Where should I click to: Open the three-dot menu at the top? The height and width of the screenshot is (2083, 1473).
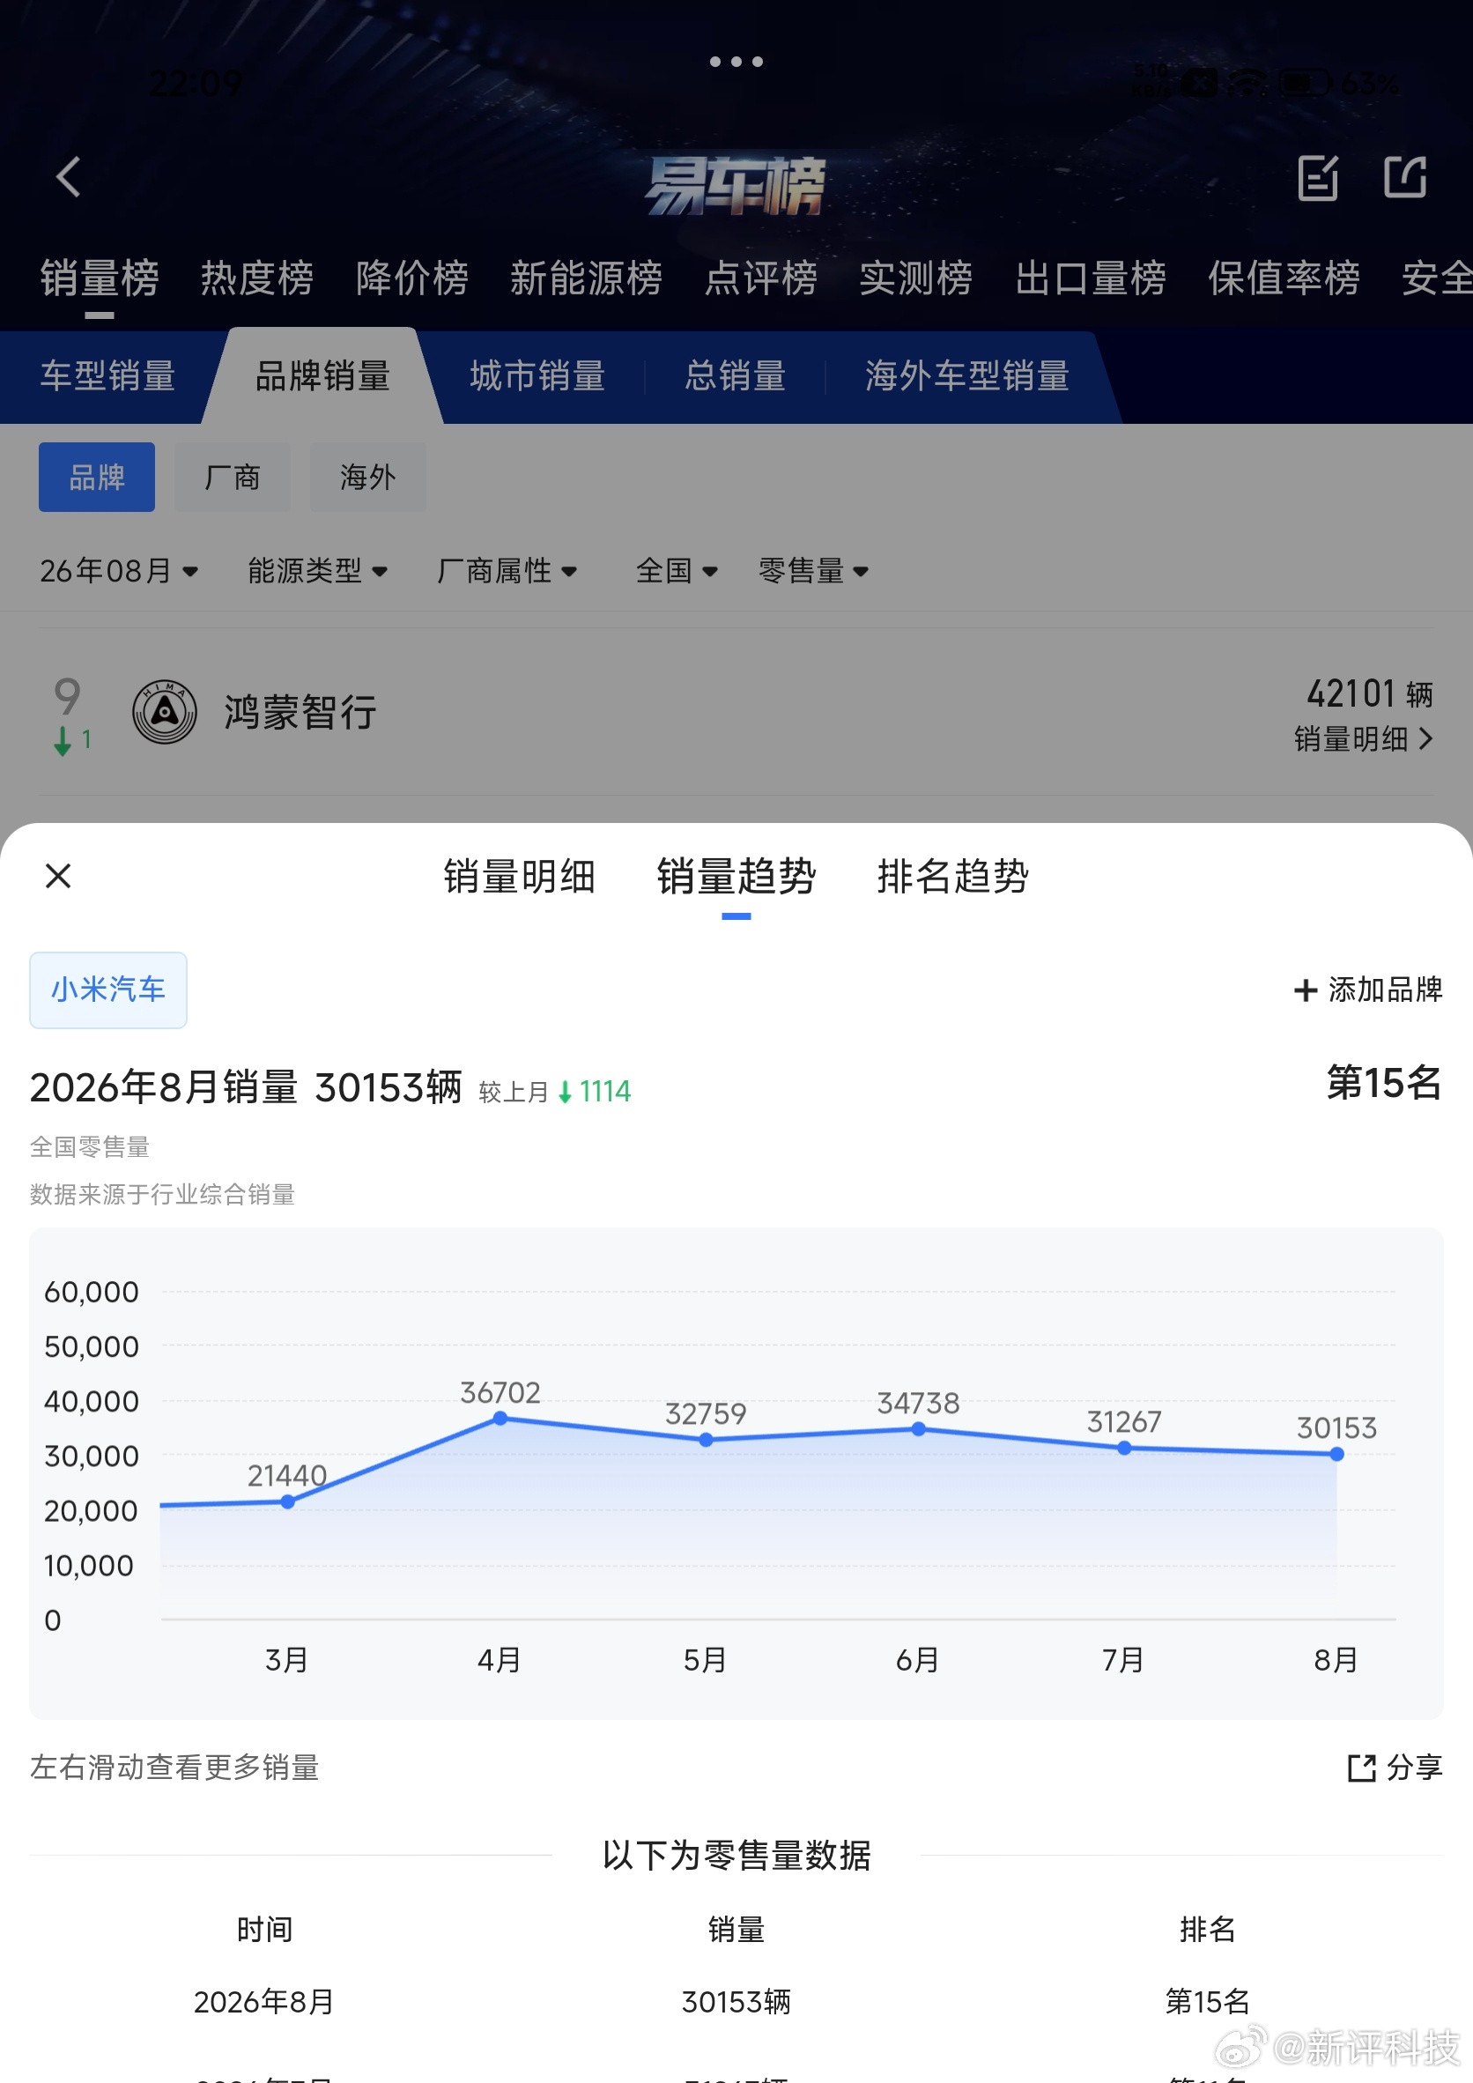[736, 62]
